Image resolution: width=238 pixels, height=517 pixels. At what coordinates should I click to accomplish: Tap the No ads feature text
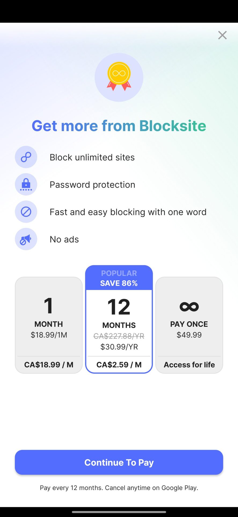pos(64,239)
